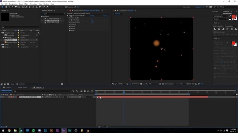Viewport: 238px width, 133px height.
Task: Open the Composition menu
Action: 13,4
